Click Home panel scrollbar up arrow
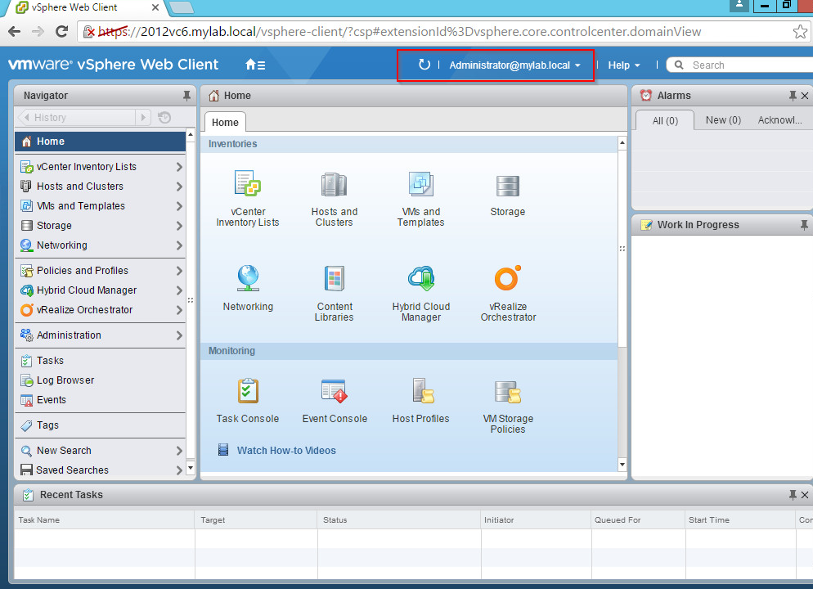Image resolution: width=813 pixels, height=589 pixels. 622,142
